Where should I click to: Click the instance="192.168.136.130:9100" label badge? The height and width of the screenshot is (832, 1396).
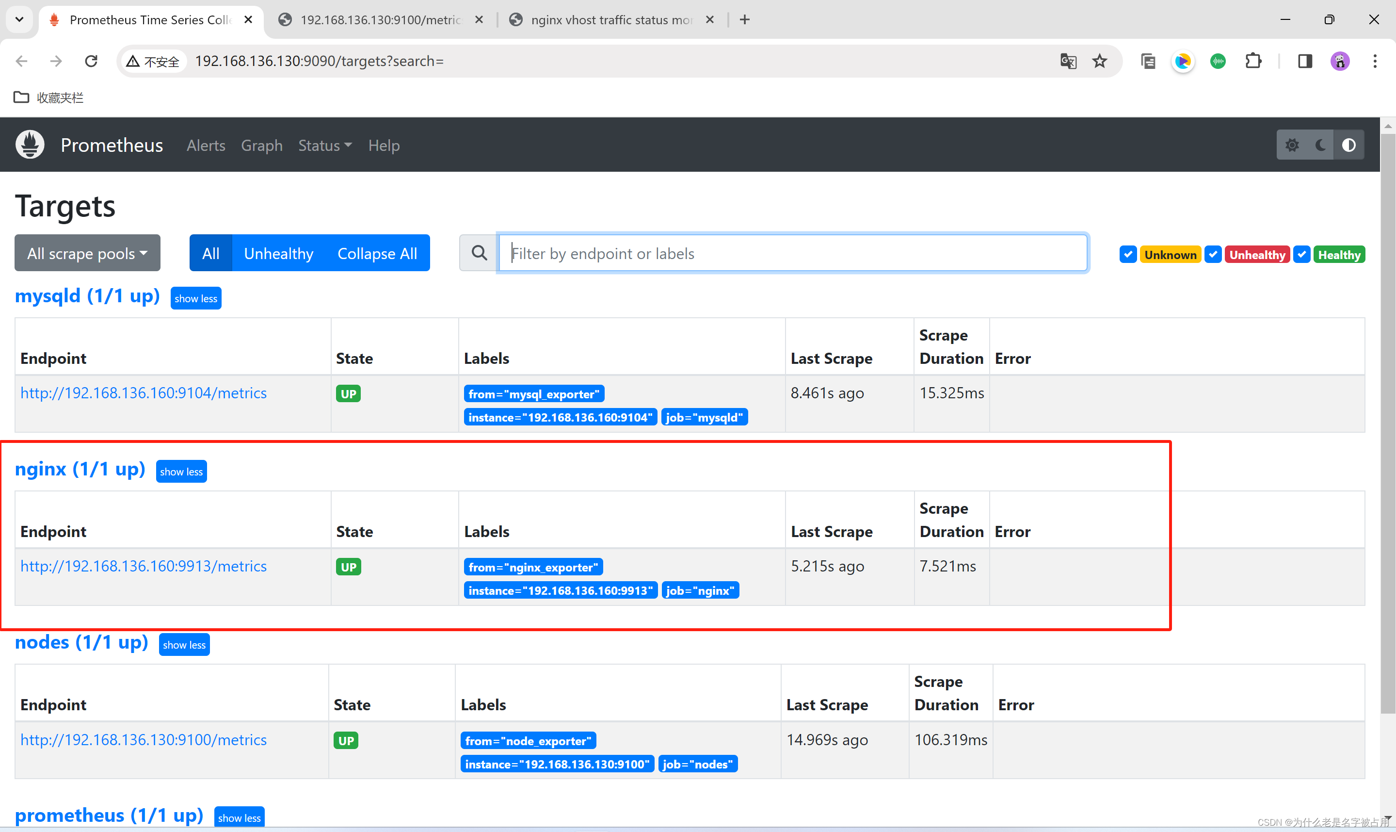[x=558, y=764]
